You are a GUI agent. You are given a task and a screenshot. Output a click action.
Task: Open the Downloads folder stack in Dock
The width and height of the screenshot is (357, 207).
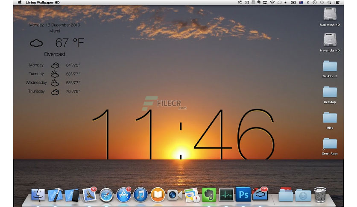coord(303,195)
